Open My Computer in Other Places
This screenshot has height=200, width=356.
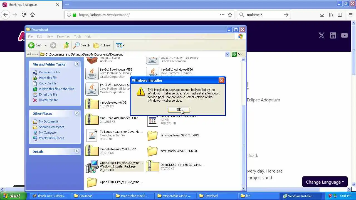(48, 132)
